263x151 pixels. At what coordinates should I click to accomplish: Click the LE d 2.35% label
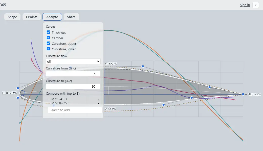tap(9, 93)
